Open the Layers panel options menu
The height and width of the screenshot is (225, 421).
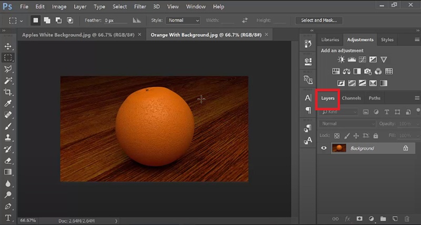(417, 98)
